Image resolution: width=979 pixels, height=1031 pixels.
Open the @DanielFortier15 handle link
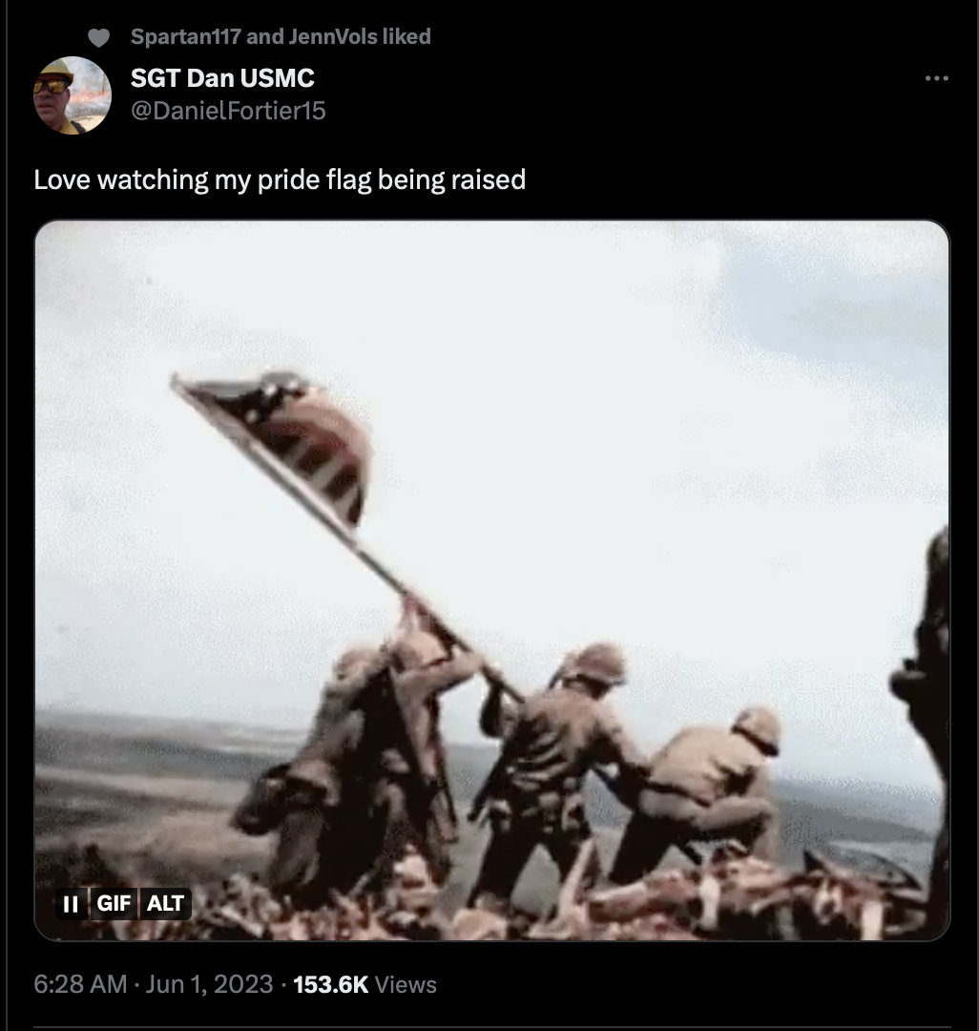pos(228,111)
